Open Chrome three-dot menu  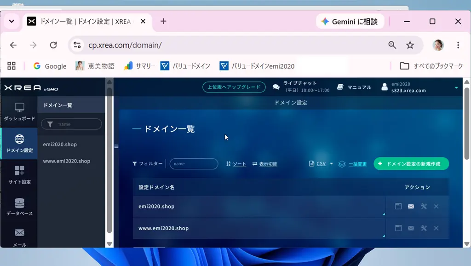click(458, 45)
